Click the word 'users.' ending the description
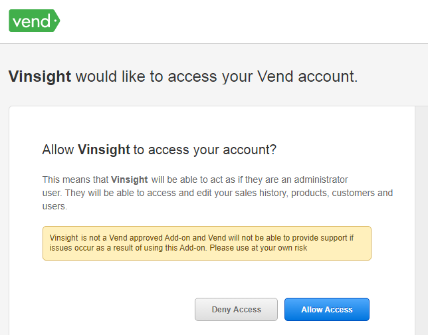Screen dimensions: 428x335 click(x=54, y=206)
